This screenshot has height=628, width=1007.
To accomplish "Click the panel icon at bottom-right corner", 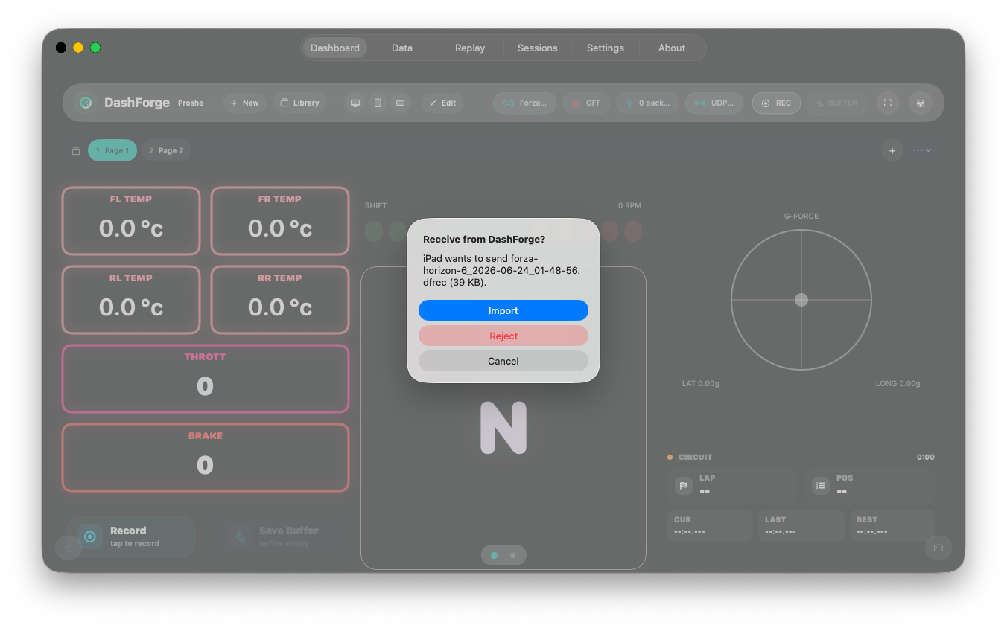I will 938,548.
